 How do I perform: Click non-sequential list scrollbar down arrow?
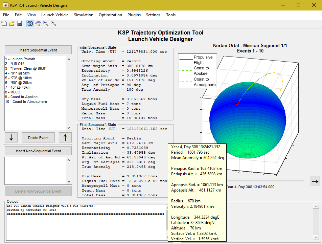(x=69, y=182)
